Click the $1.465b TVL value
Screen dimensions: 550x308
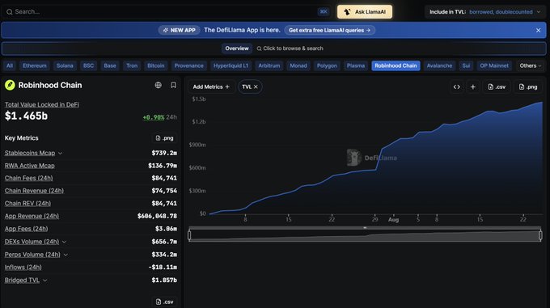click(26, 116)
